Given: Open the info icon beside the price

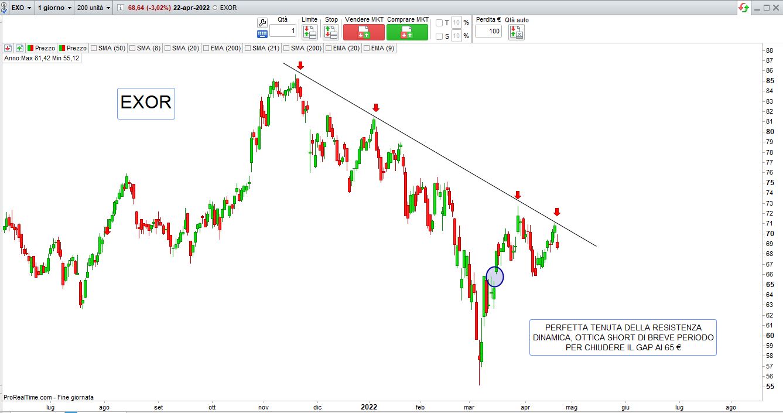Looking at the screenshot, I should [x=120, y=8].
